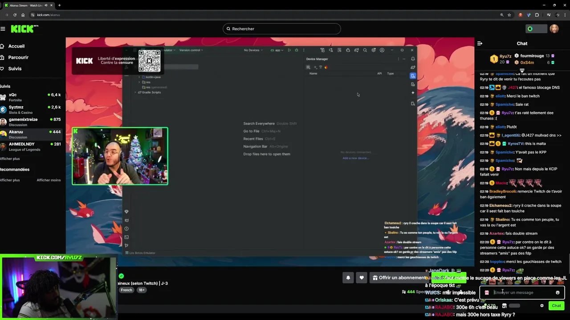570x320 pixels.
Task: Sort devices by Name column
Action: [313, 73]
